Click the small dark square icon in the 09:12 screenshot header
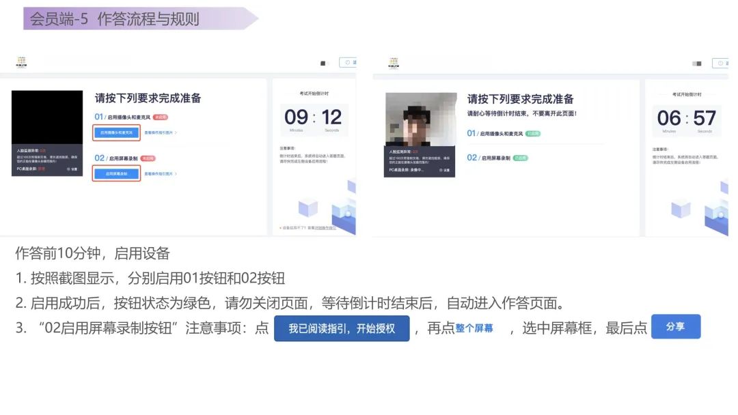 (x=323, y=63)
